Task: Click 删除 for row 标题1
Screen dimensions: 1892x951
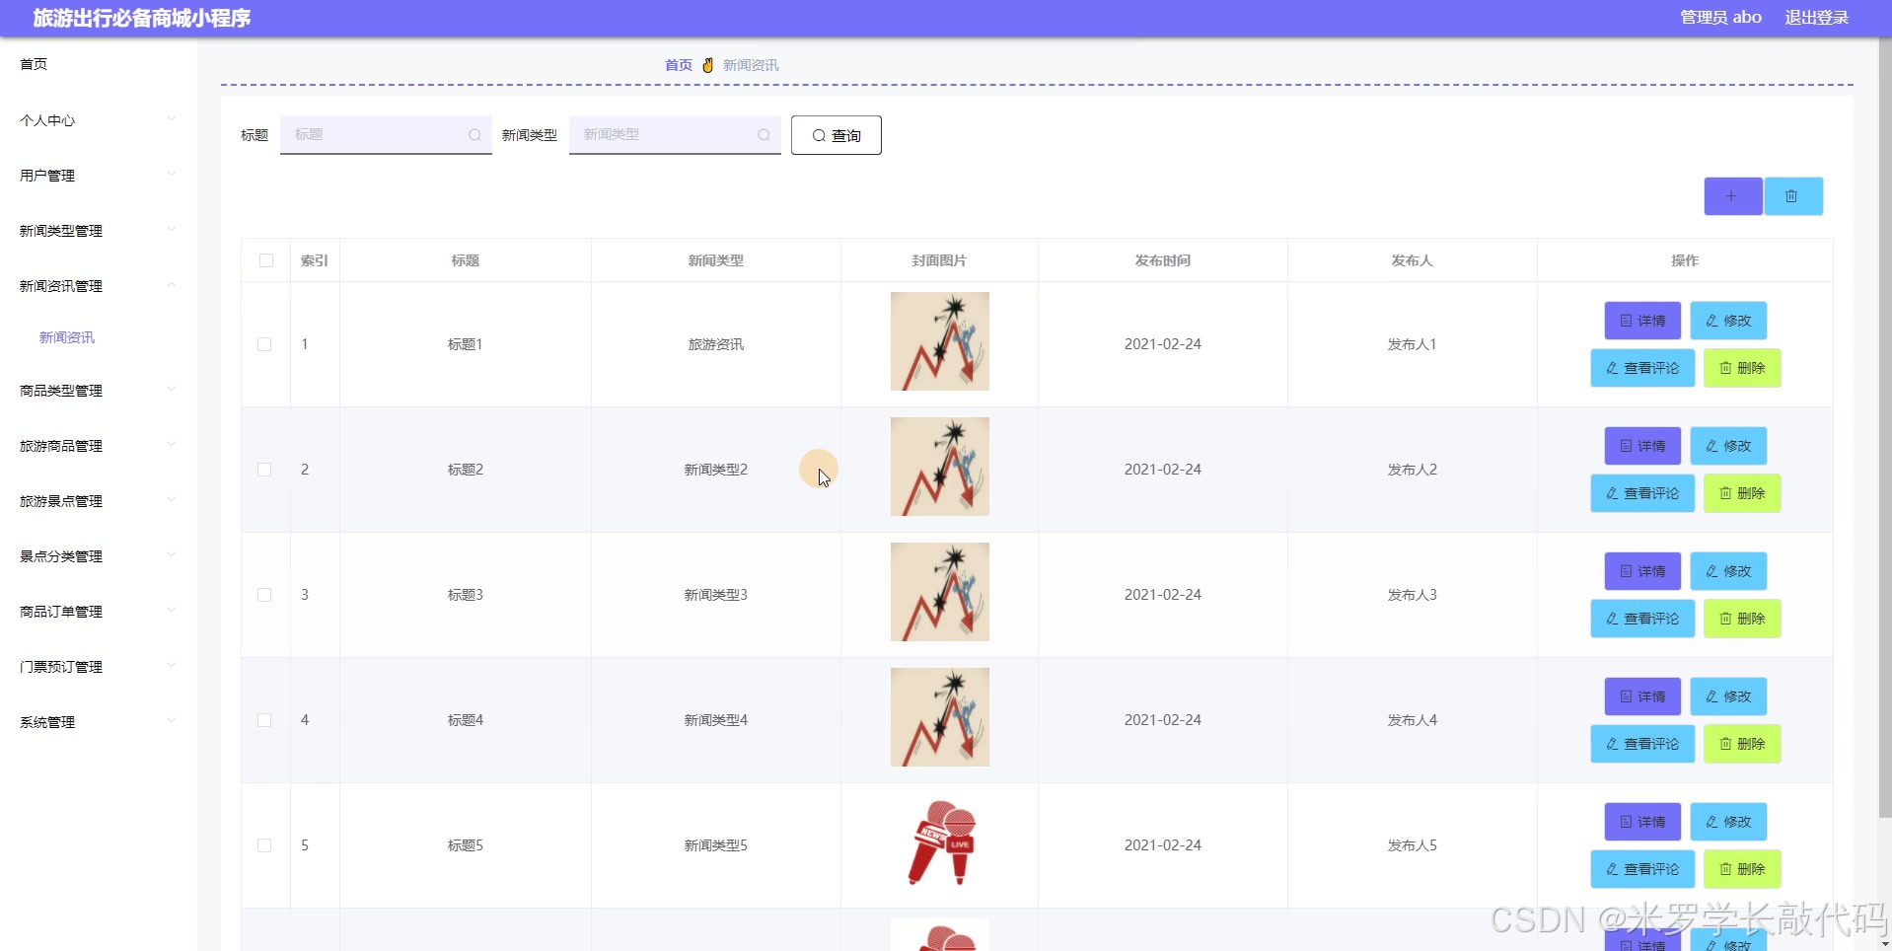Action: [1742, 368]
